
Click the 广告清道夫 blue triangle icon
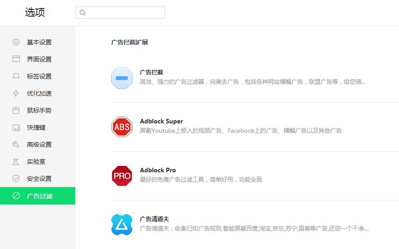(x=122, y=225)
